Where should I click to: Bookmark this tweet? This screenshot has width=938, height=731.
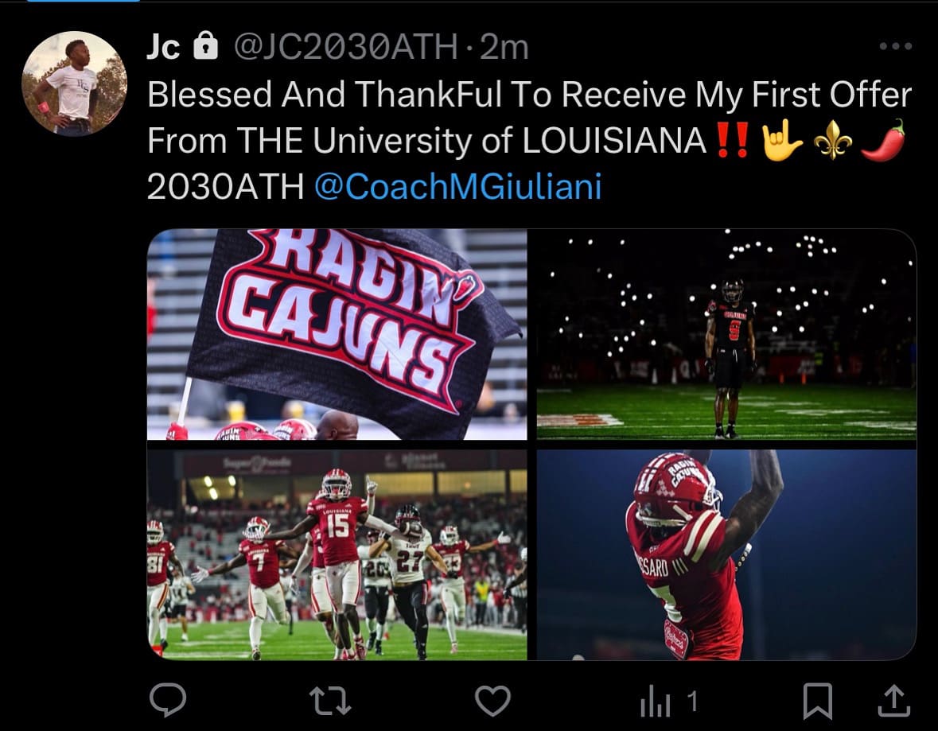point(817,701)
